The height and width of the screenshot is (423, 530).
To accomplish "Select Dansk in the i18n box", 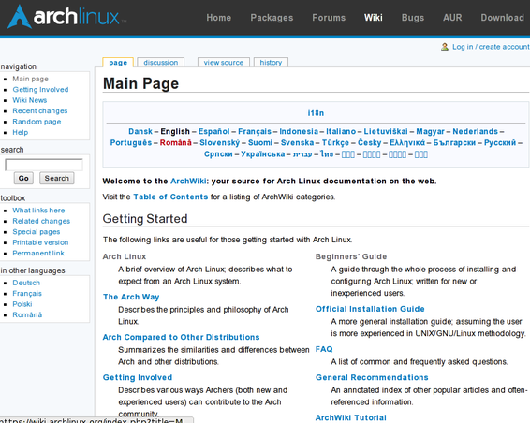I will [x=140, y=131].
